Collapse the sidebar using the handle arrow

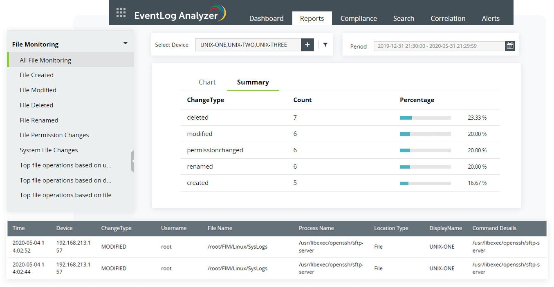click(x=132, y=161)
